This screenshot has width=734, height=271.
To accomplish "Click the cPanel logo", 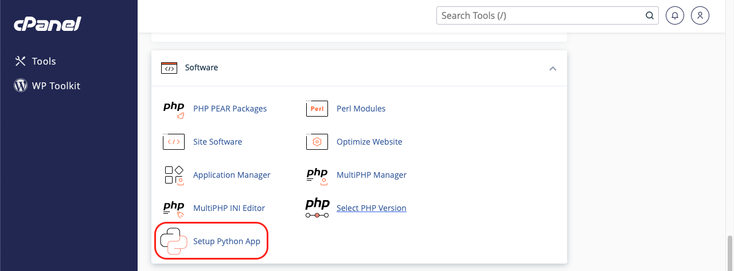I will [48, 25].
